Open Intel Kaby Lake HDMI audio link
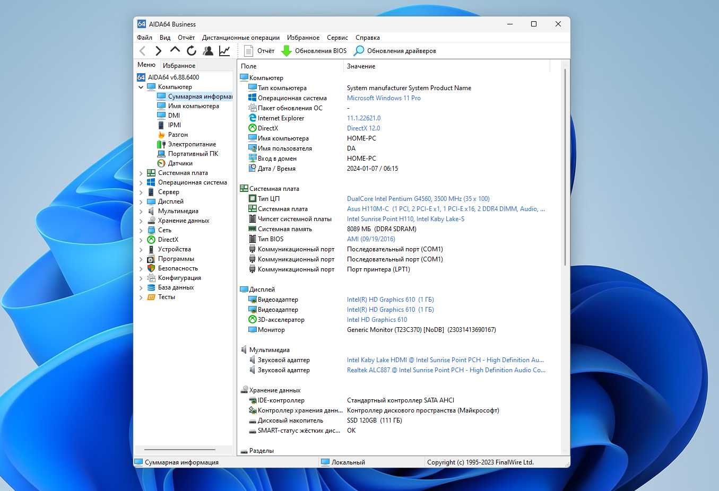 click(445, 360)
